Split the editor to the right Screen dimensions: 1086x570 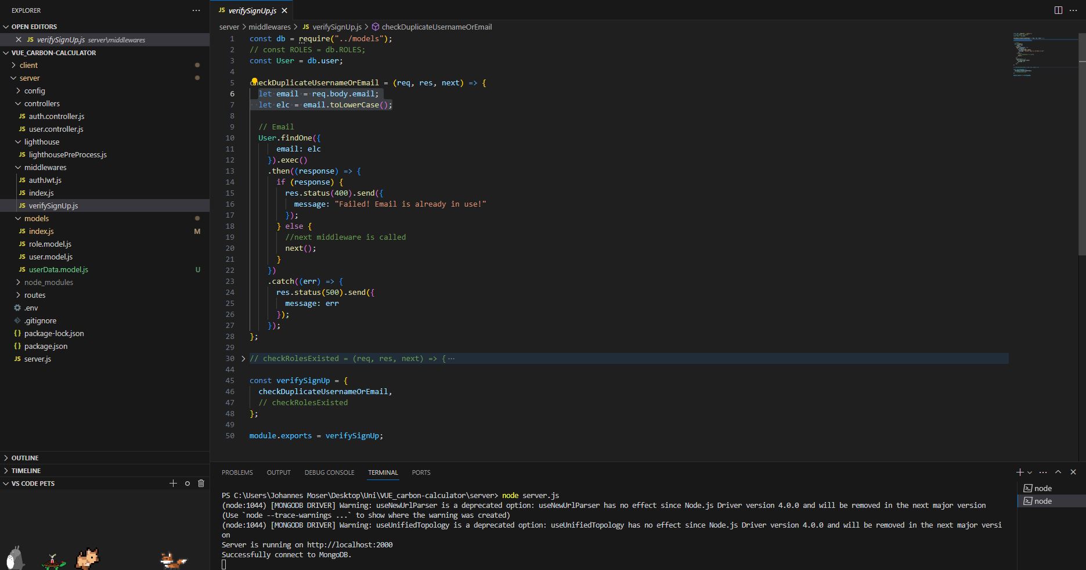[x=1058, y=10]
